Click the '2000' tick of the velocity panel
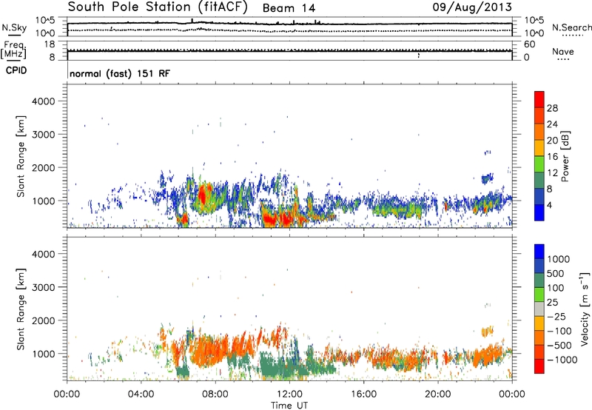592x410 pixels. tap(43, 320)
